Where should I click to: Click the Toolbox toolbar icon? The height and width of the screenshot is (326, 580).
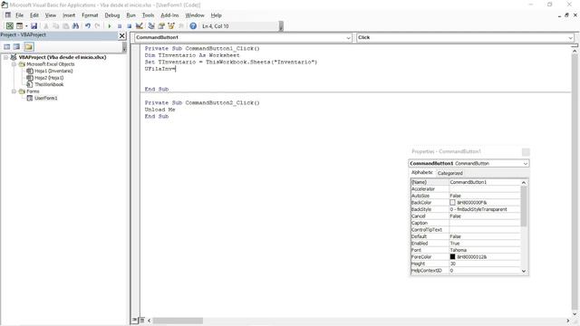coord(181,26)
